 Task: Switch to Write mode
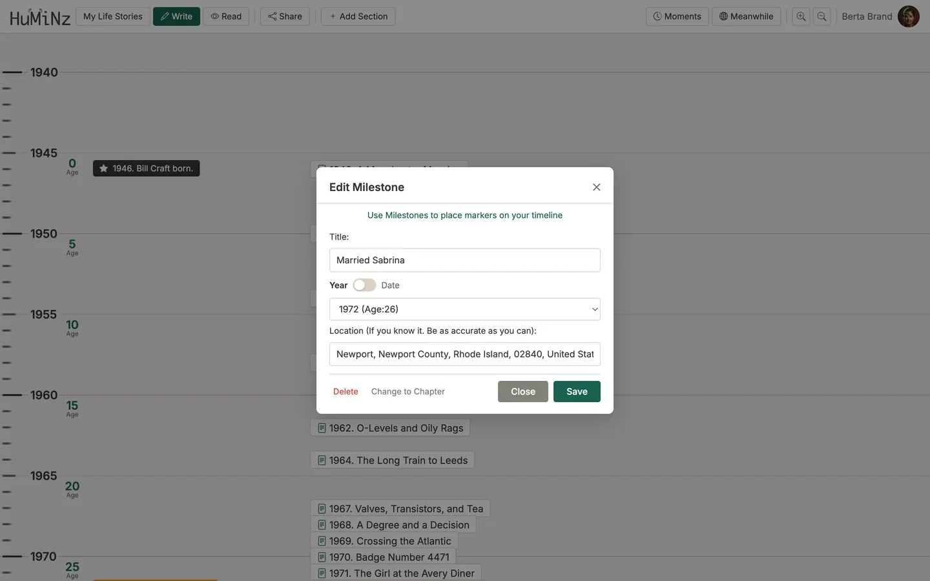[176, 16]
